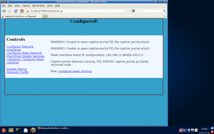Launch the terminal from the panel

click(x=18, y=130)
